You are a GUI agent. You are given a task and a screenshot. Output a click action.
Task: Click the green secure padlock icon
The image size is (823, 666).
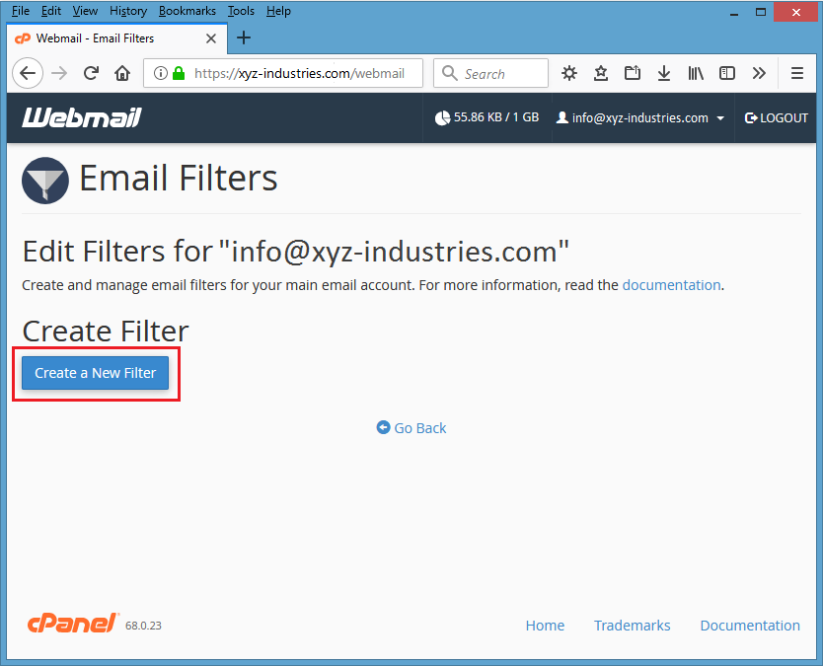coord(179,73)
